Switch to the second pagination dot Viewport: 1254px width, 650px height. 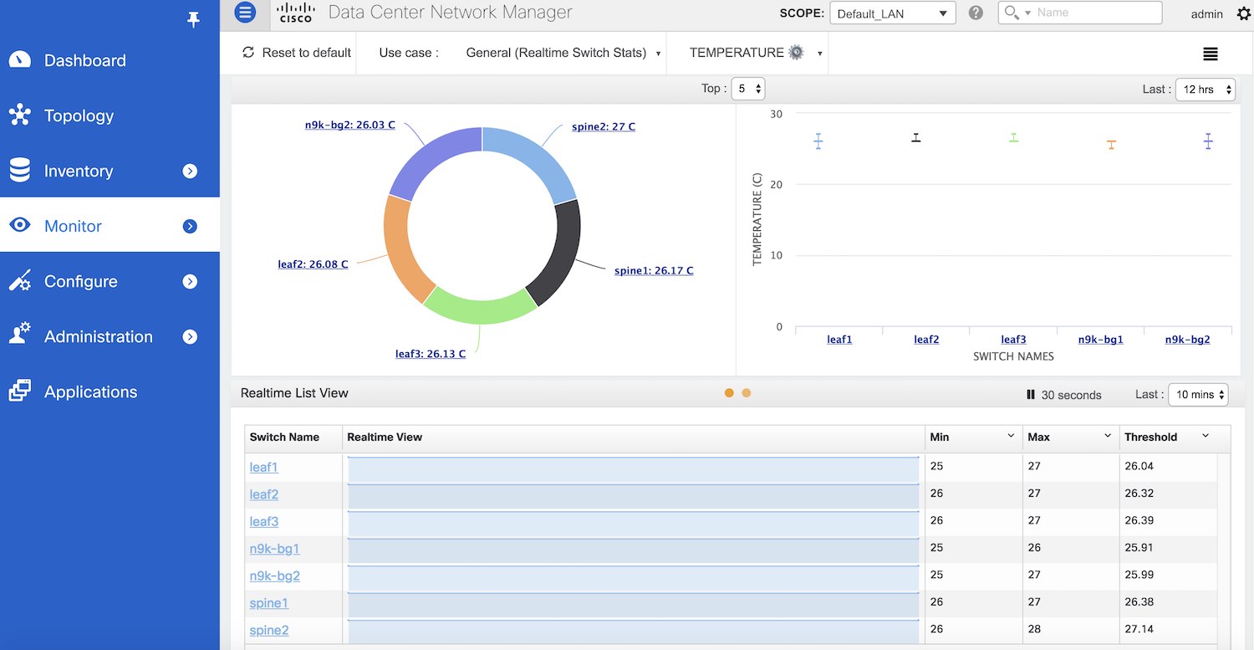click(747, 393)
